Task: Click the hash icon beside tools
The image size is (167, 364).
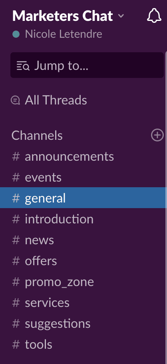Action: coord(16,344)
